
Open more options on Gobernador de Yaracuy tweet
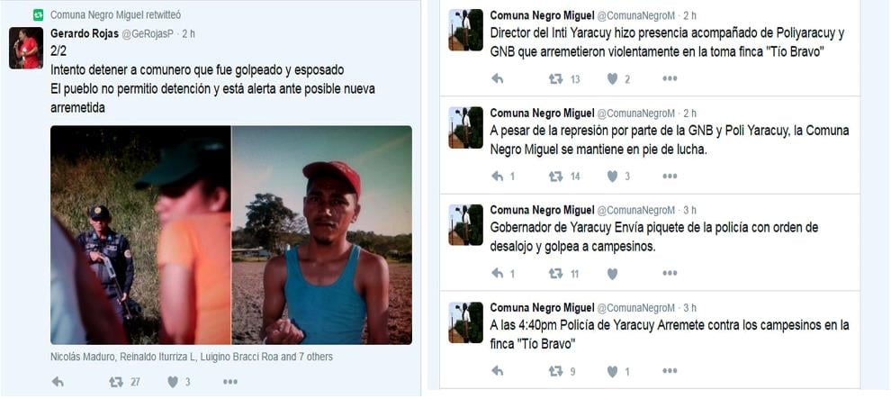point(670,274)
